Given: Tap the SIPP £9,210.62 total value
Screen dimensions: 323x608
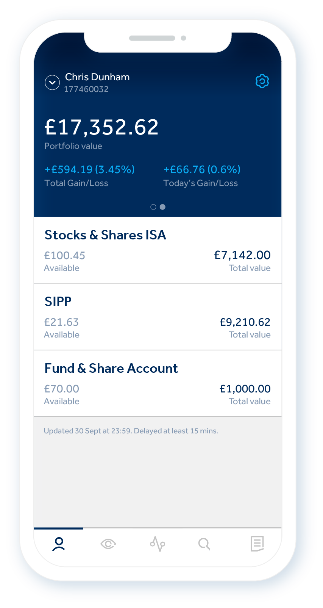Looking at the screenshot, I should point(245,322).
